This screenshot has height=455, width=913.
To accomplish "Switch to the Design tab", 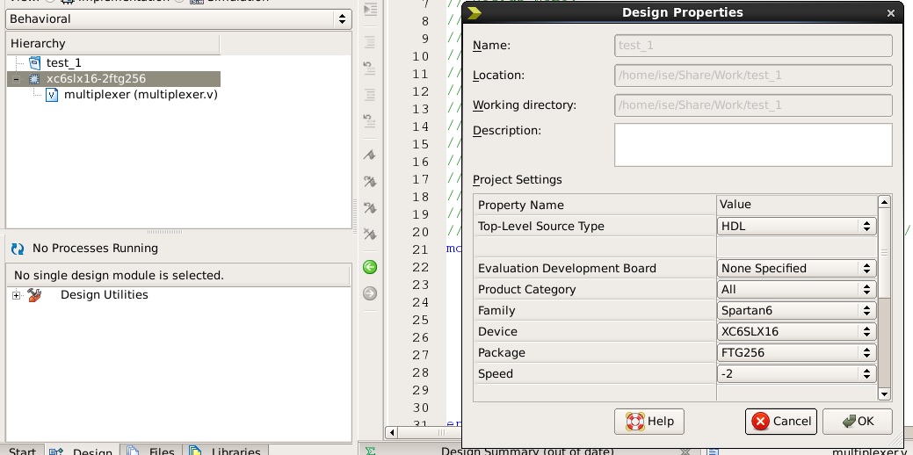I will [x=82, y=451].
